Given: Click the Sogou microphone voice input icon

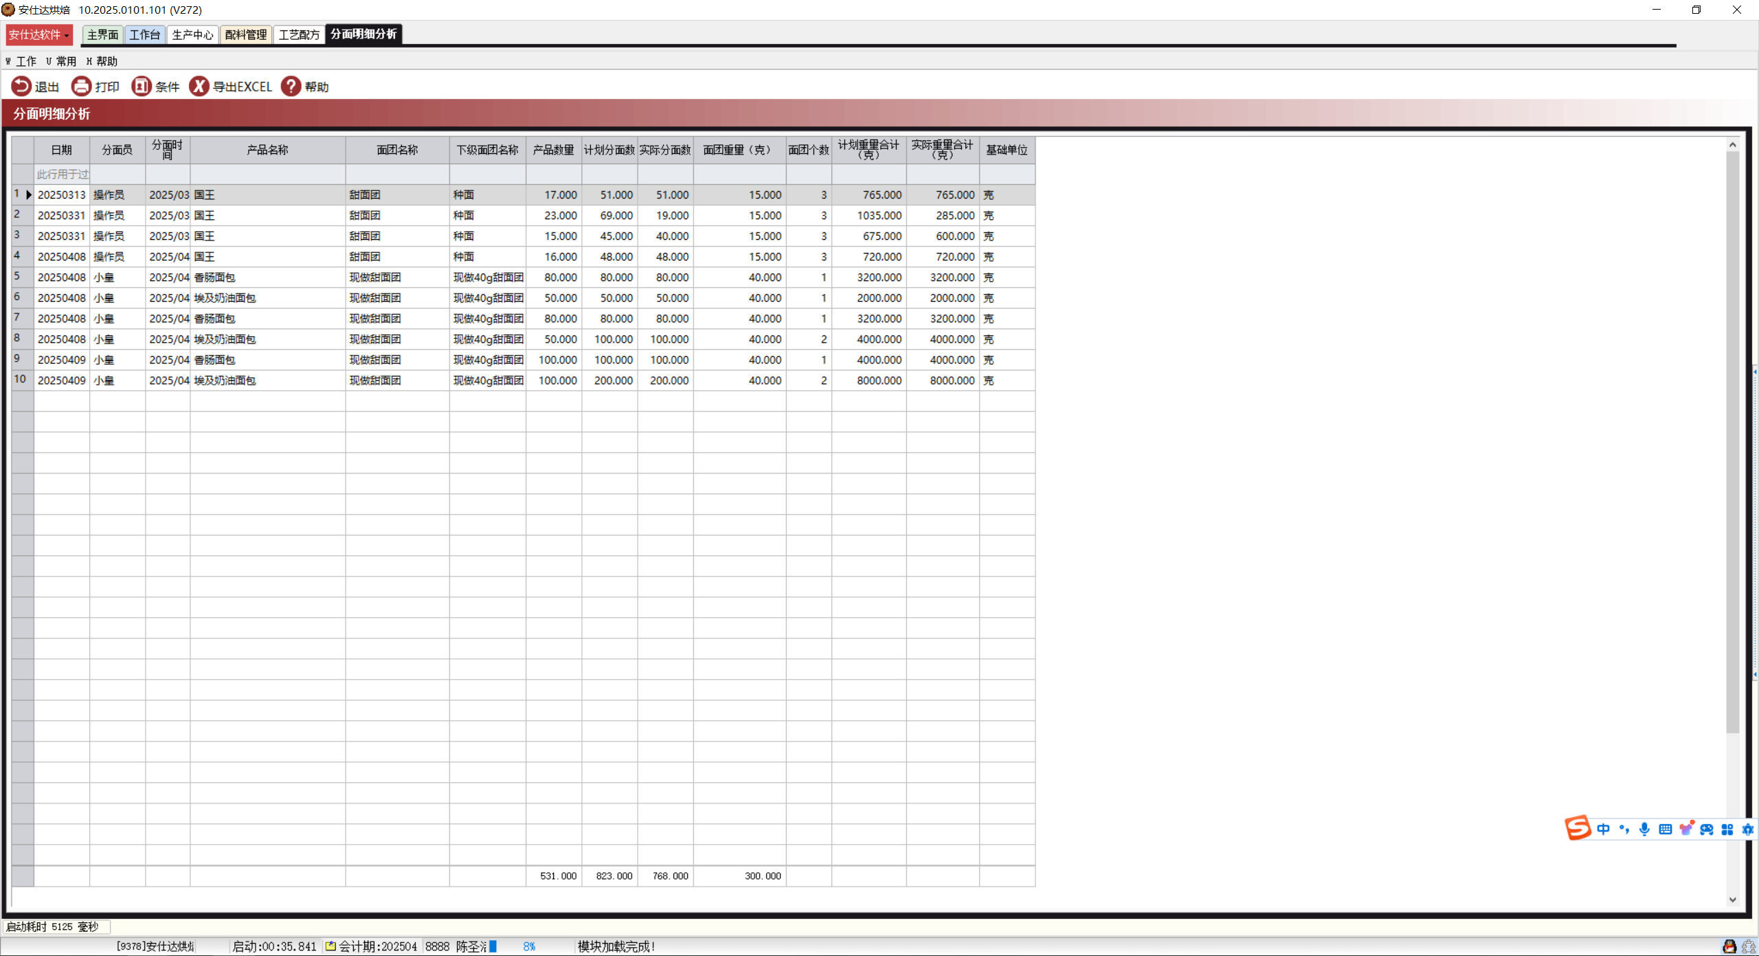Looking at the screenshot, I should tap(1644, 830).
